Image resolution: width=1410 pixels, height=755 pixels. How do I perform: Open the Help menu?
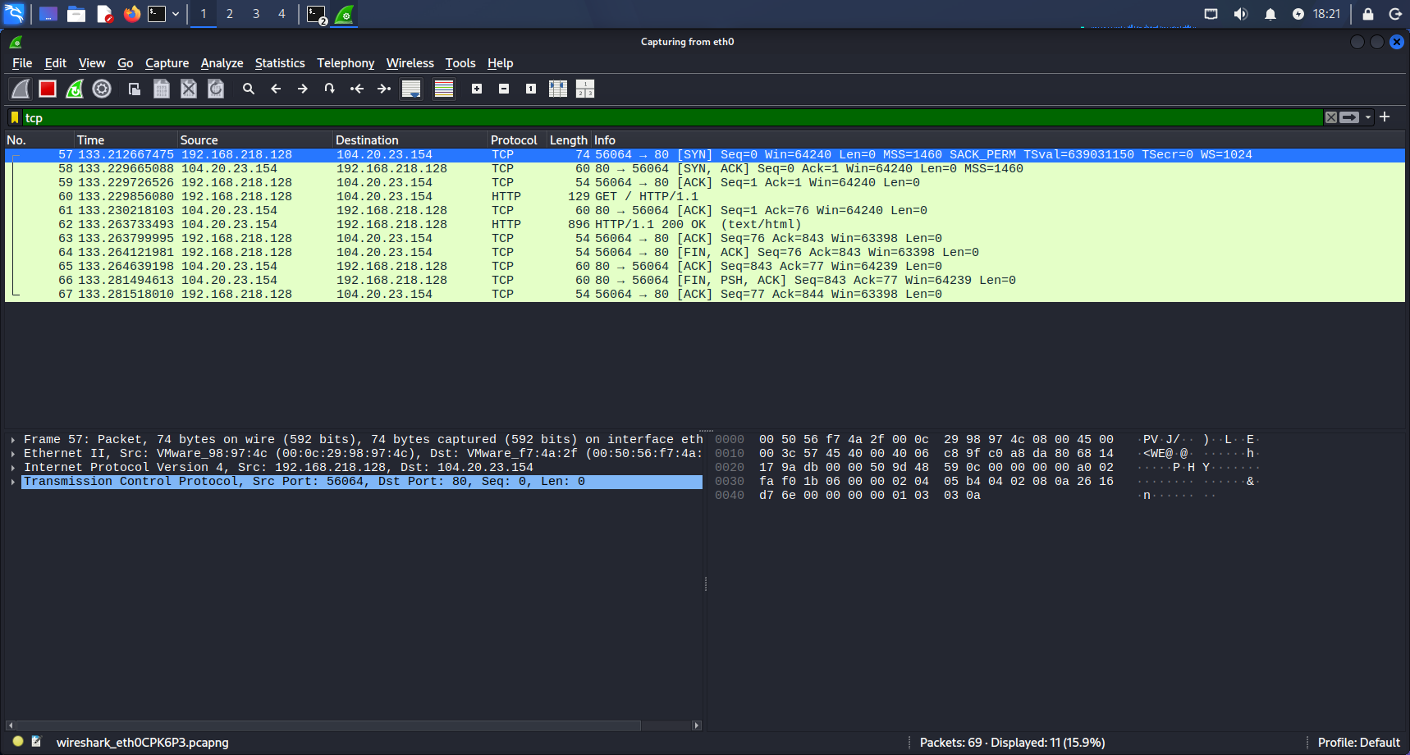(500, 63)
